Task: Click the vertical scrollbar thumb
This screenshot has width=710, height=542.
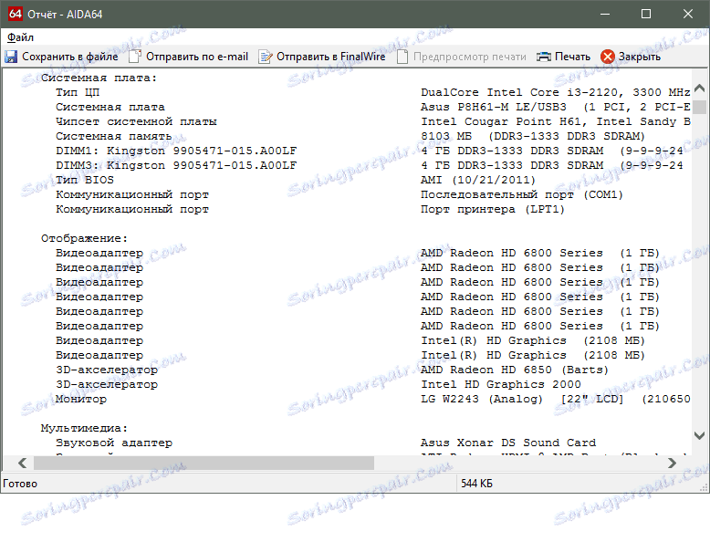Action: coord(700,108)
